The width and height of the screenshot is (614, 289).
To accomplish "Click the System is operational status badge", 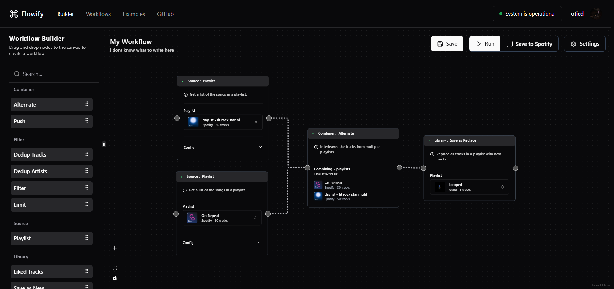I will (x=527, y=14).
